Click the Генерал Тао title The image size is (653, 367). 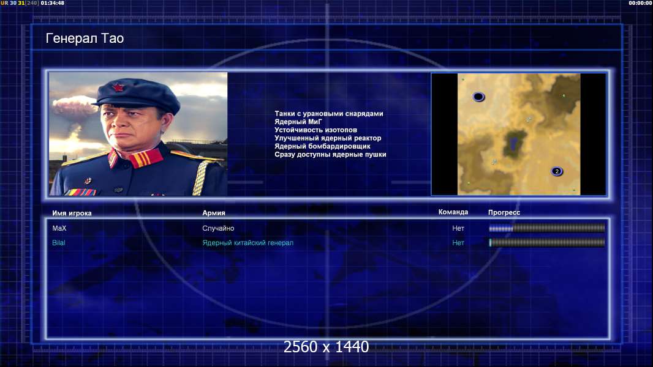coord(85,39)
